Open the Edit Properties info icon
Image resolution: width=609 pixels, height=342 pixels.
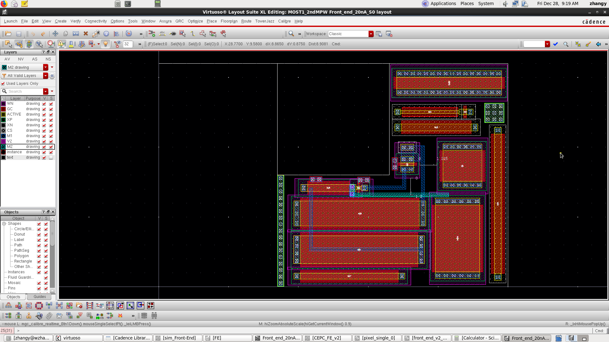106,34
